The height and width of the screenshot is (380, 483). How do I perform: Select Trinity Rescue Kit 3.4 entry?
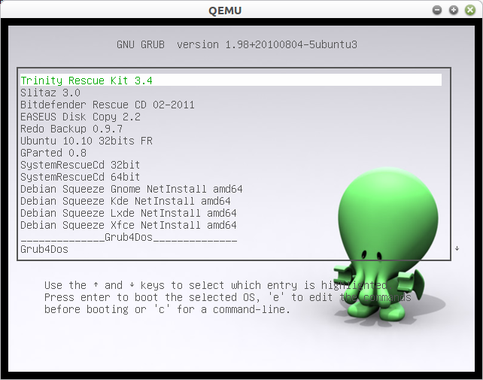[x=231, y=81]
